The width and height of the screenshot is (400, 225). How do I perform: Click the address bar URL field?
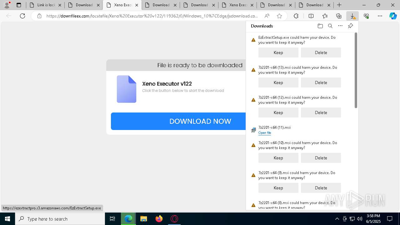click(x=152, y=16)
